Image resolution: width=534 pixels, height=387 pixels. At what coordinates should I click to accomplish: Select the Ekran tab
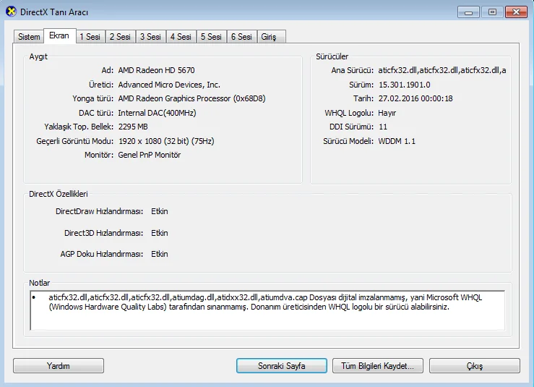point(59,35)
